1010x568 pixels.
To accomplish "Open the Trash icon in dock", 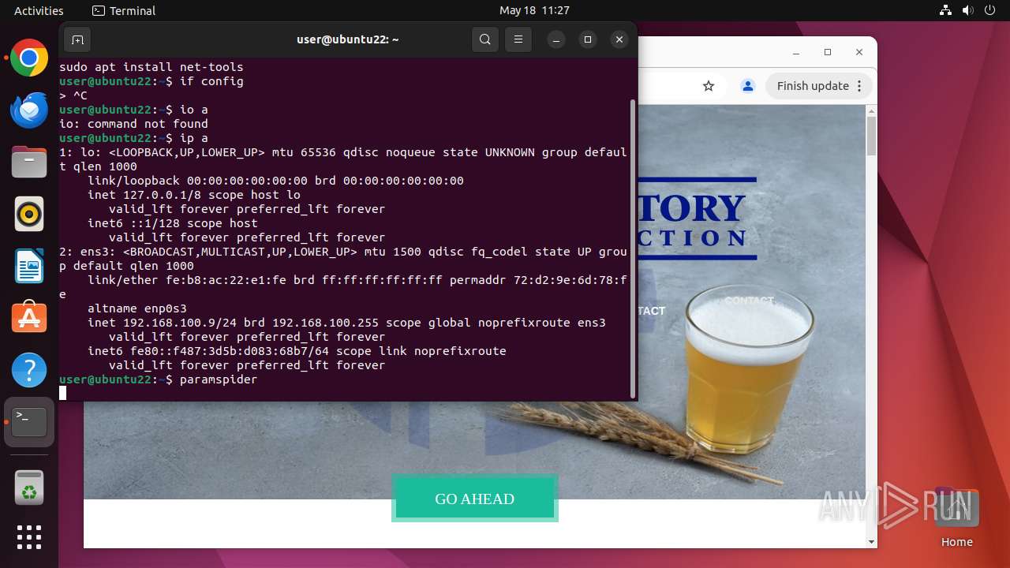I will pos(29,487).
